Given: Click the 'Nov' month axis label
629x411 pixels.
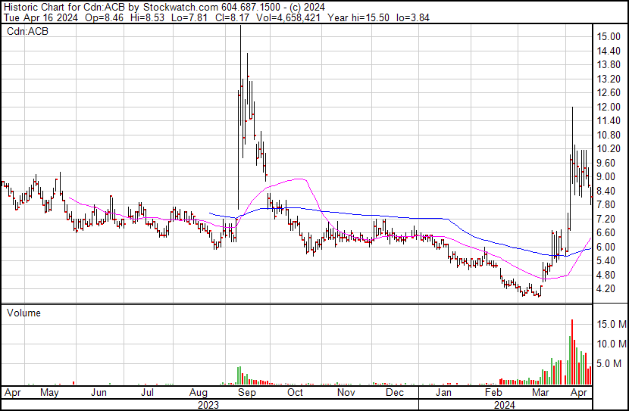Looking at the screenshot, I should click(x=346, y=393).
